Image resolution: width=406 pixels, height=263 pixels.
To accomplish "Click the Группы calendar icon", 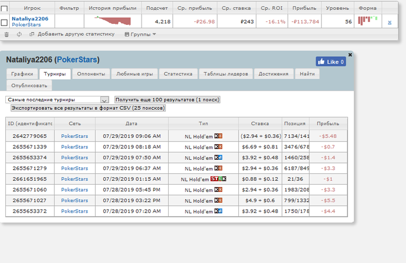I will click(x=127, y=34).
